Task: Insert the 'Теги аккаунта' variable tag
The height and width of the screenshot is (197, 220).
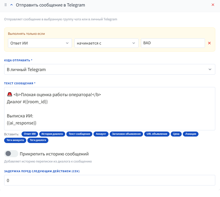Action: [x=15, y=140]
